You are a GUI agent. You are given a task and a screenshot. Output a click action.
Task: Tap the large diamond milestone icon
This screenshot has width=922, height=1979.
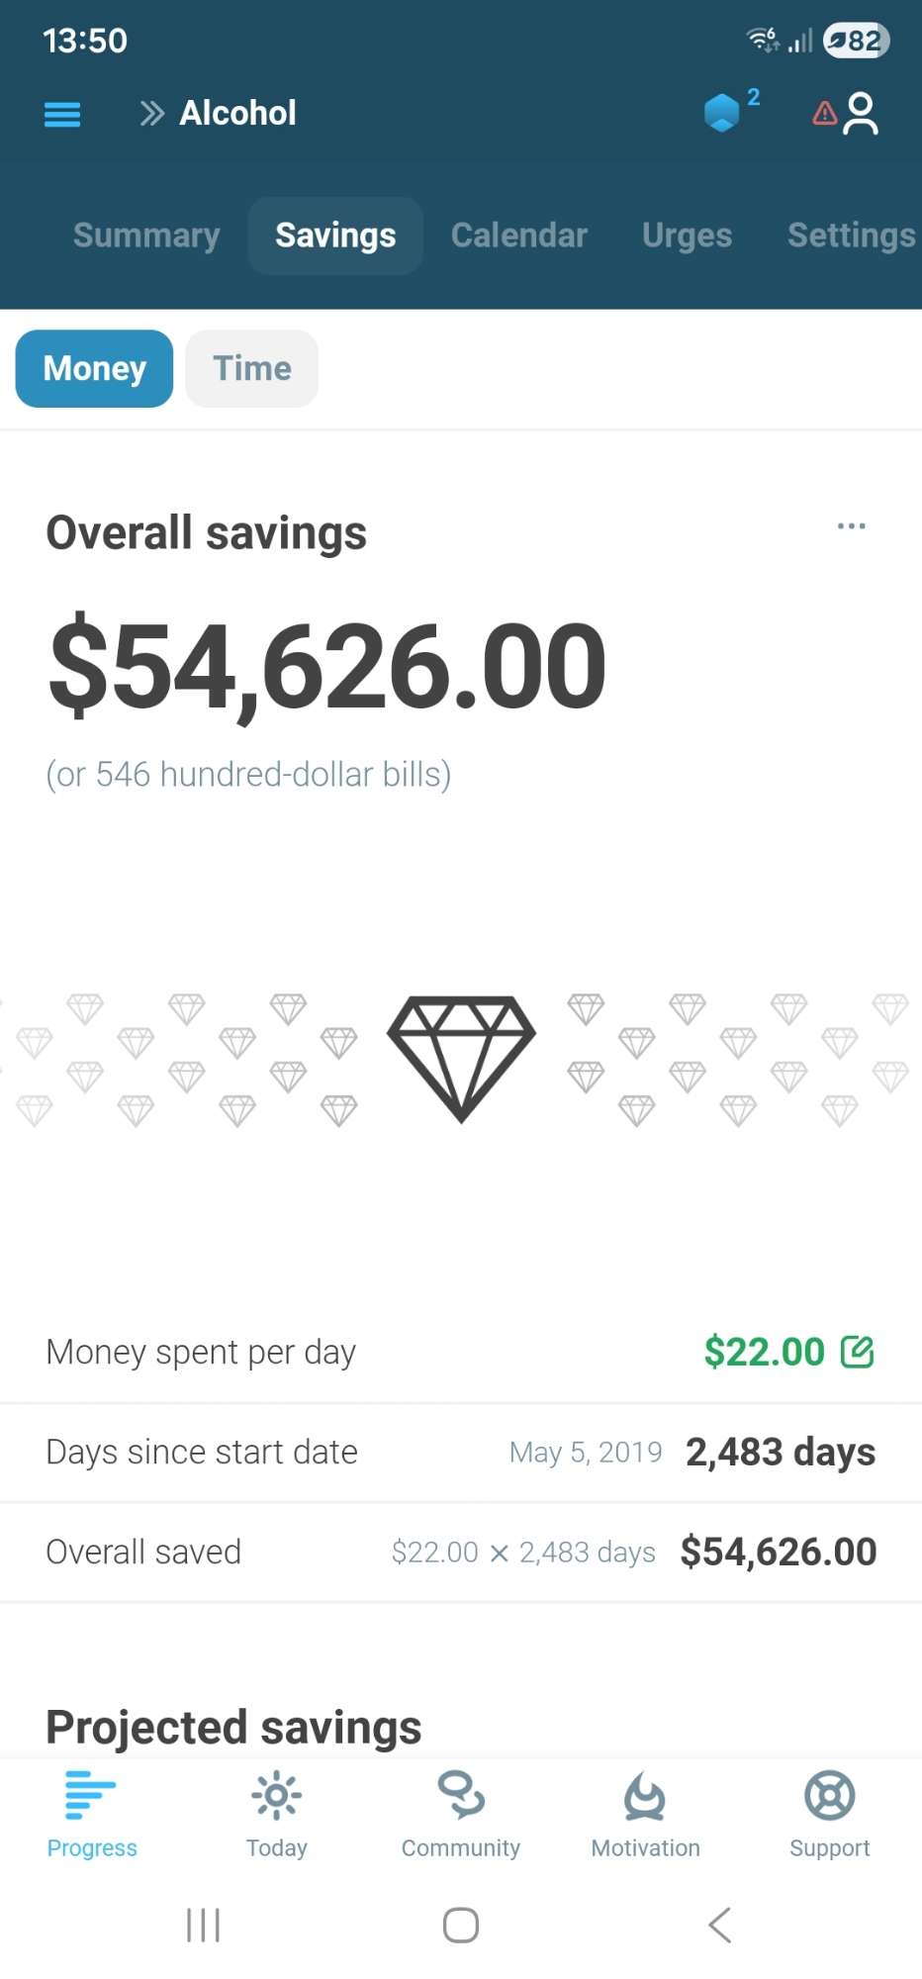[x=461, y=1058]
